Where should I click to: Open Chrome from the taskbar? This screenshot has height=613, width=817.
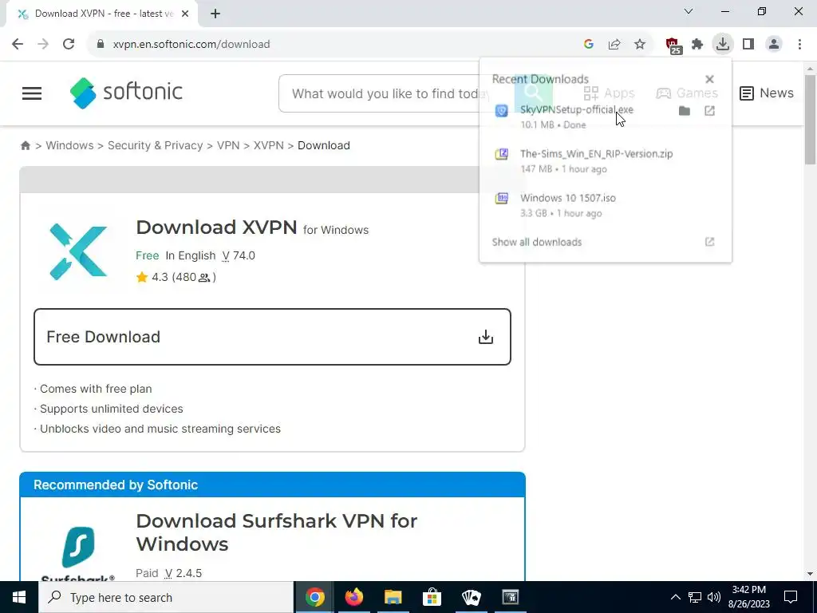coord(314,597)
